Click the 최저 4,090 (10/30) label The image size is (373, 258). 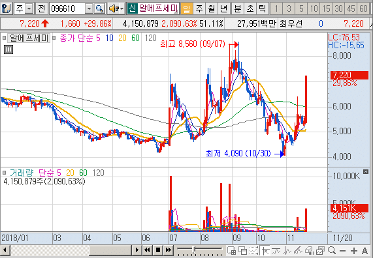238,153
